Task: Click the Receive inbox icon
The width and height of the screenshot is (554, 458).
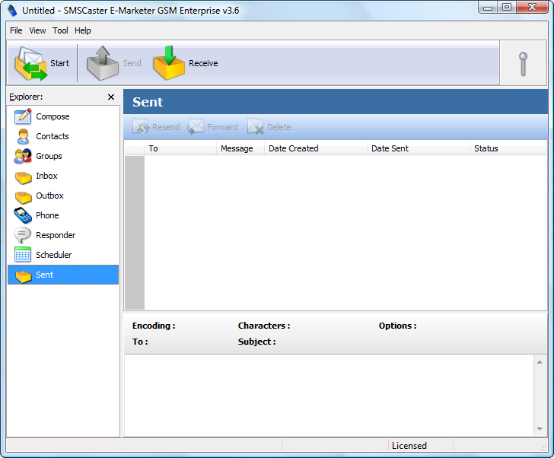Action: click(169, 63)
